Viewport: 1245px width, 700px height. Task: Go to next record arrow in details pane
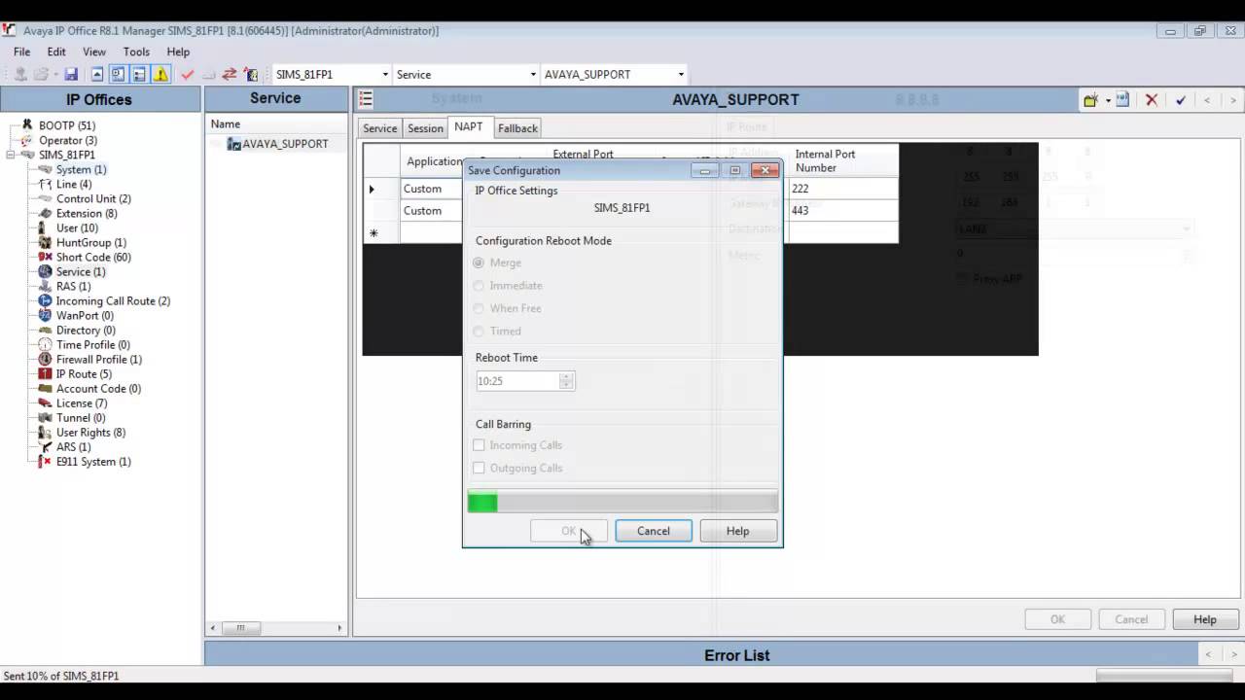[x=1233, y=100]
